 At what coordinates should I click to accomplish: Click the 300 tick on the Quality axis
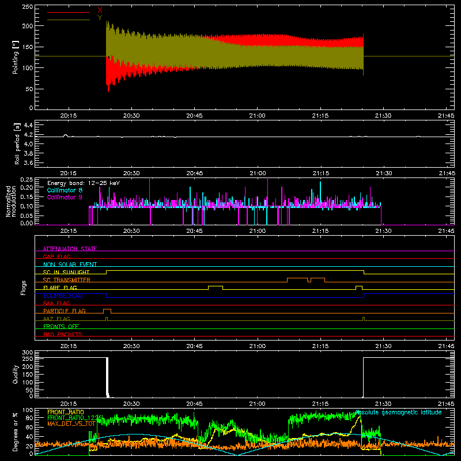pos(27,353)
